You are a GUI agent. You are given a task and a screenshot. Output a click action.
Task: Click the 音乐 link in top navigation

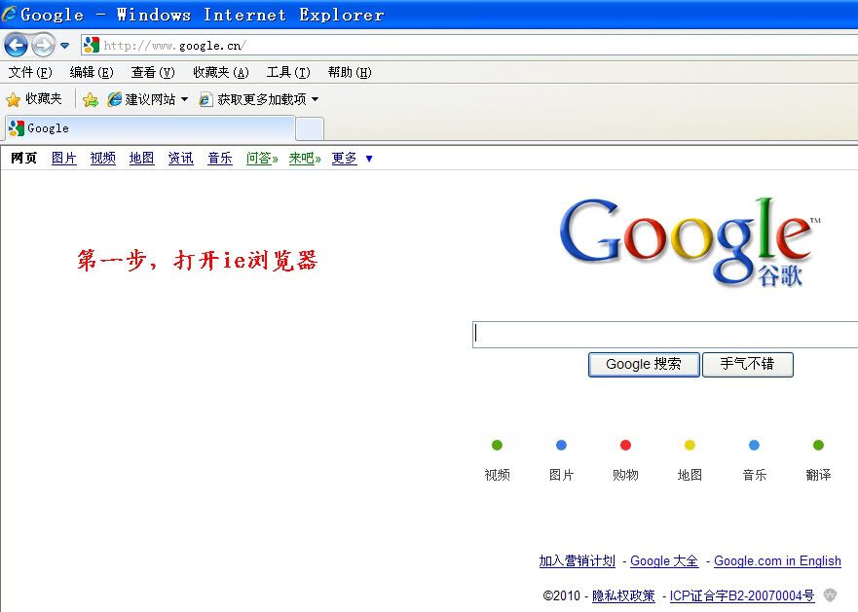tap(220, 158)
